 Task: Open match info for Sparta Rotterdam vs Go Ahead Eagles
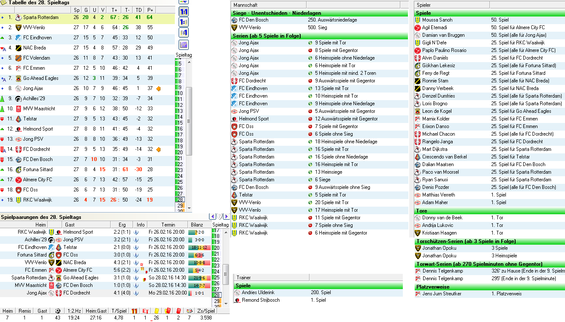pos(136,278)
